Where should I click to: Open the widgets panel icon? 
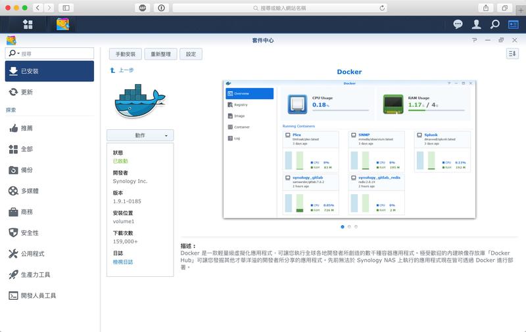514,24
